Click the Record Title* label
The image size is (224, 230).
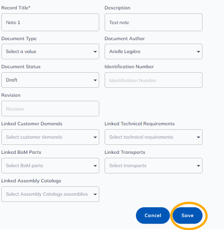coord(16,8)
